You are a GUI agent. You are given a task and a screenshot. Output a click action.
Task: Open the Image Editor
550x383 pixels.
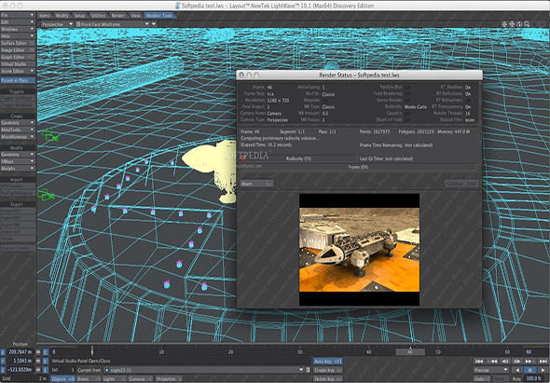coord(18,50)
